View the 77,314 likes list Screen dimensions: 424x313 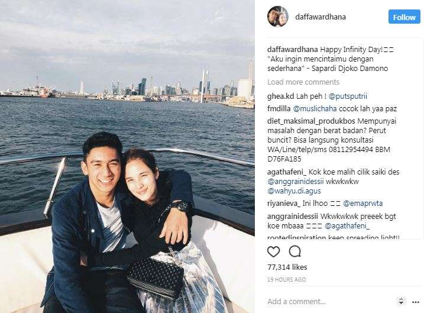click(x=287, y=267)
